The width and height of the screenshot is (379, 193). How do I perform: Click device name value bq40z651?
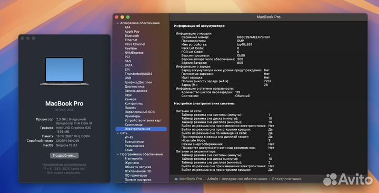(x=244, y=44)
